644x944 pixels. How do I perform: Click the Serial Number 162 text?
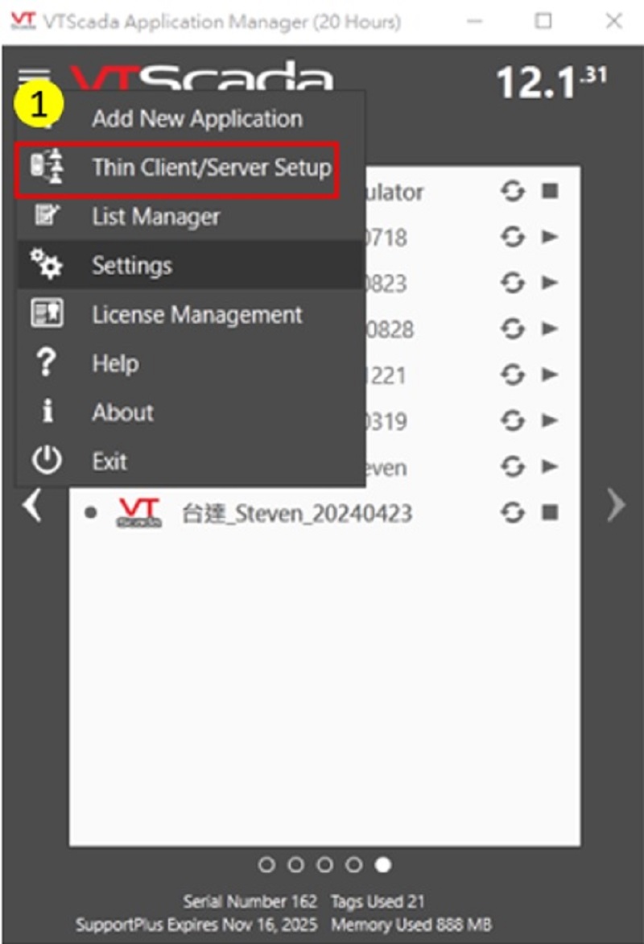click(x=250, y=901)
